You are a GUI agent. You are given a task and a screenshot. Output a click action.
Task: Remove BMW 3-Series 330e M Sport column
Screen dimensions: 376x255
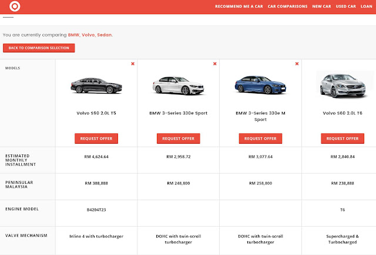click(297, 64)
